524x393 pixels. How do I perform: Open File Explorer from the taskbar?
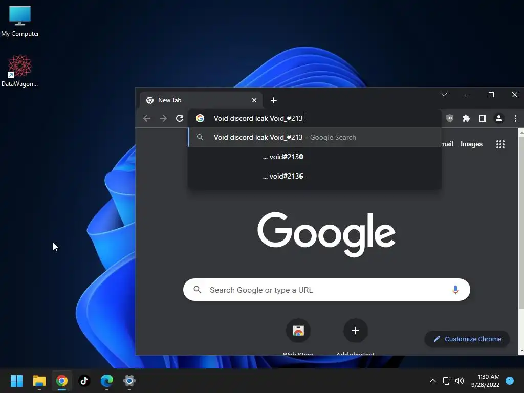[x=39, y=381]
